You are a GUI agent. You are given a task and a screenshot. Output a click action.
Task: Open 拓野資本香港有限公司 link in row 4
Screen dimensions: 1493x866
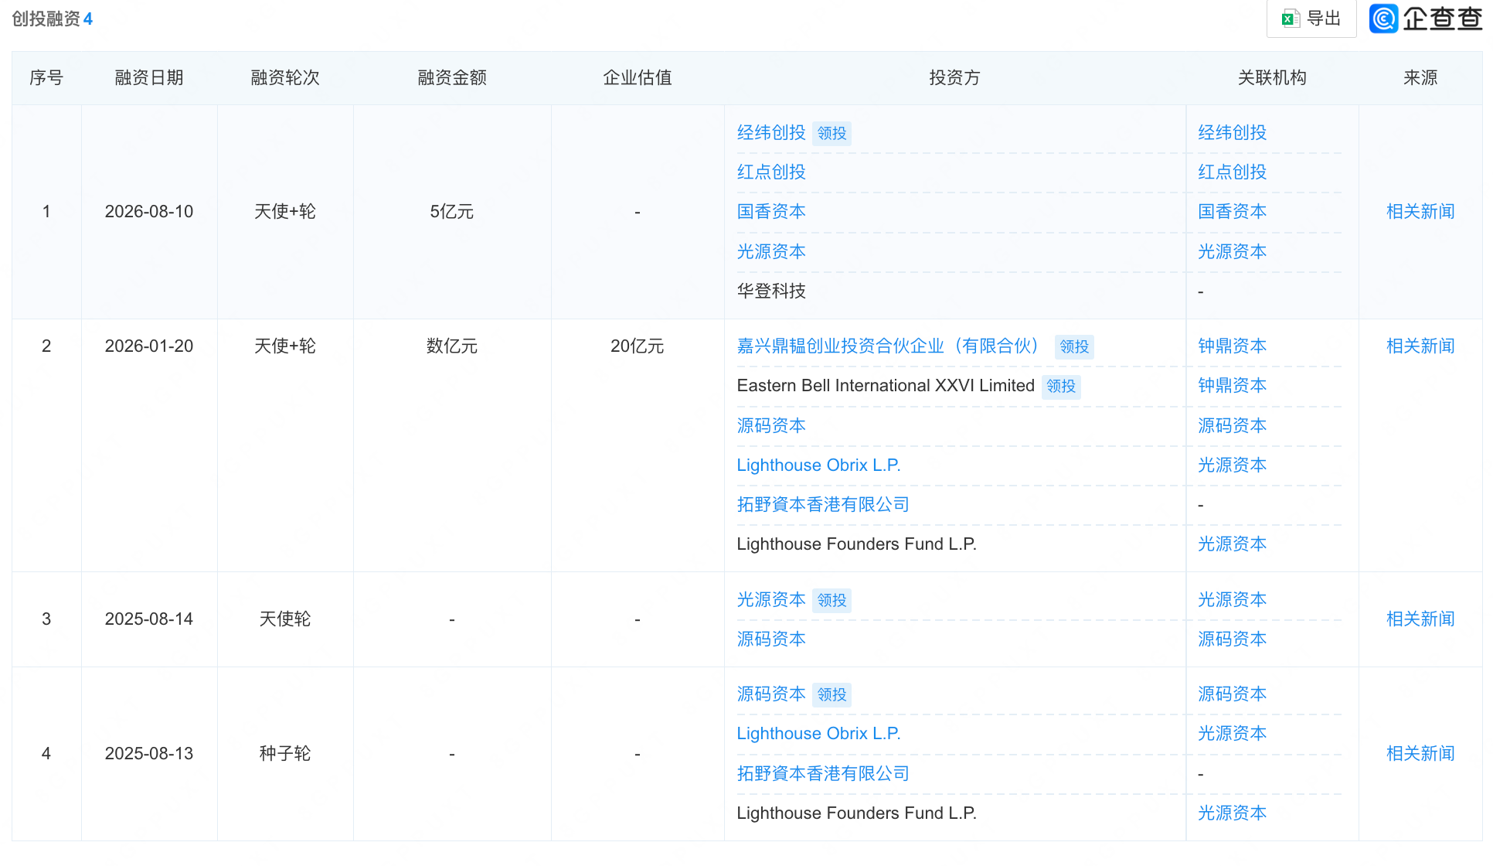(823, 774)
